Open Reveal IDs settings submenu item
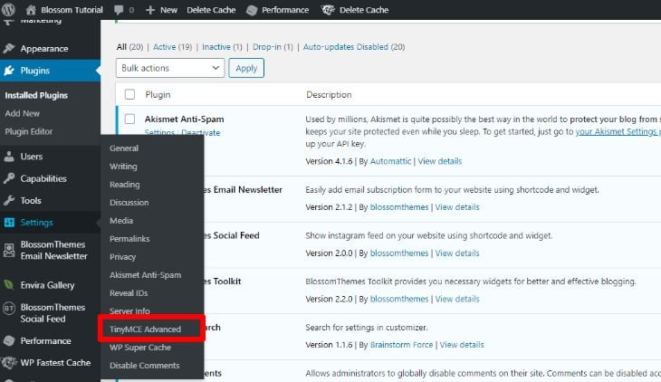Viewport: 661px width, 382px height. point(129,293)
